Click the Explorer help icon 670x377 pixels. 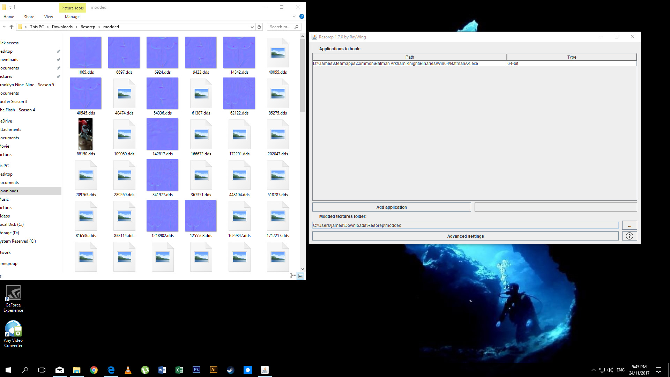302,16
